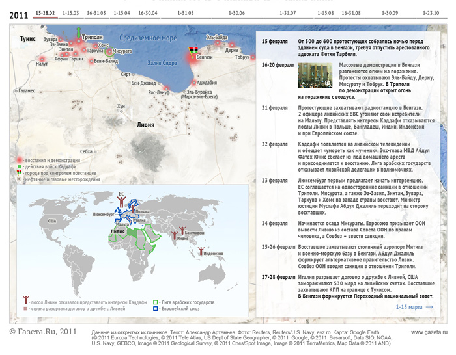Switch to the 1-30.06 period tab

(x=236, y=14)
